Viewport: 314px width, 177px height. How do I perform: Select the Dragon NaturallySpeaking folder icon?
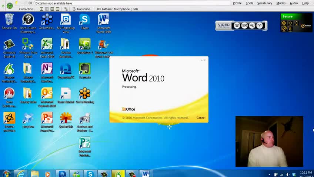coord(28,73)
